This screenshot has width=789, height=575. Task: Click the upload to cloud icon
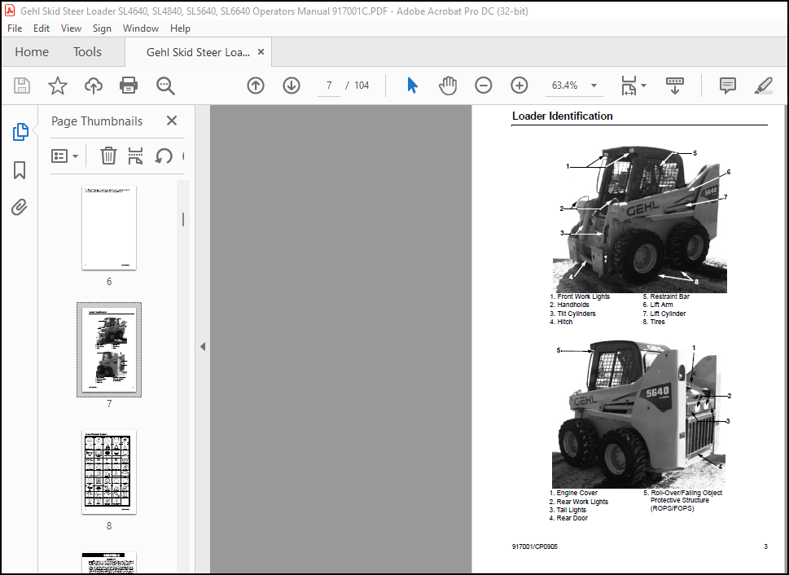[x=93, y=86]
